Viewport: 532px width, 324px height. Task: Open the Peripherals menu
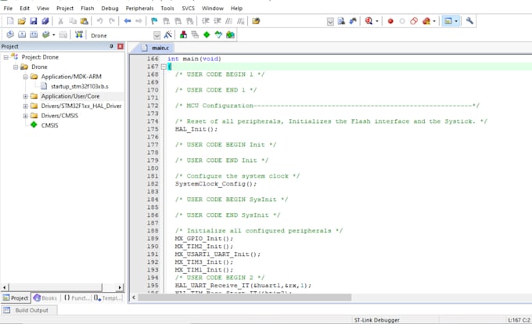tap(139, 8)
